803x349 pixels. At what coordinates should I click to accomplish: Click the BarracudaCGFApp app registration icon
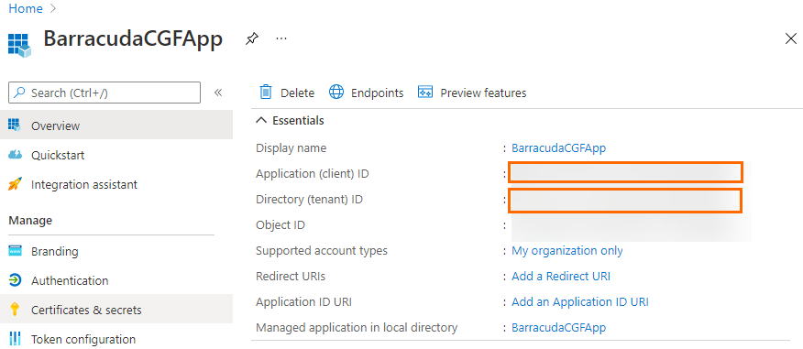pyautogui.click(x=19, y=46)
